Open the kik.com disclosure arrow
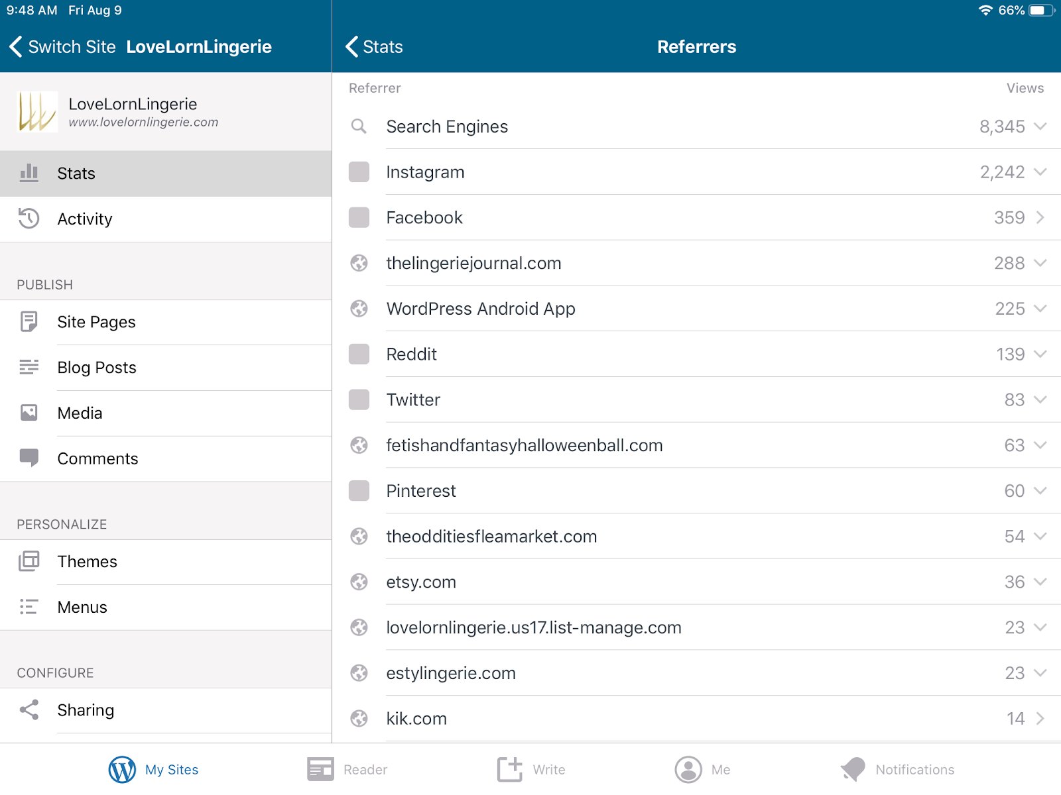 click(x=1040, y=718)
